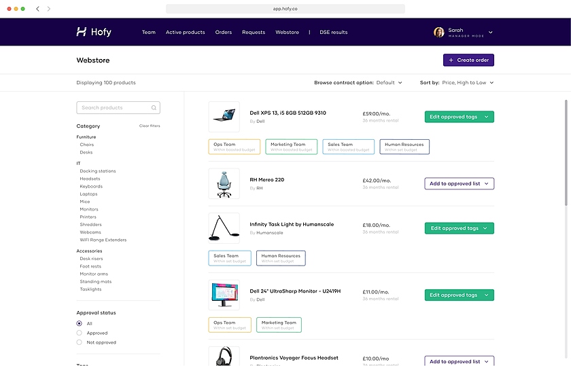Click the Infinity Task Light image
The height and width of the screenshot is (366, 571).
tap(224, 228)
